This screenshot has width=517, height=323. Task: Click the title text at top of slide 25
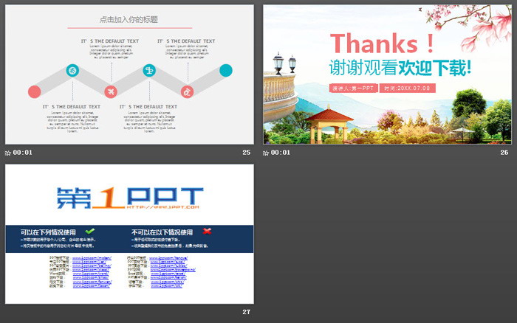coord(129,19)
